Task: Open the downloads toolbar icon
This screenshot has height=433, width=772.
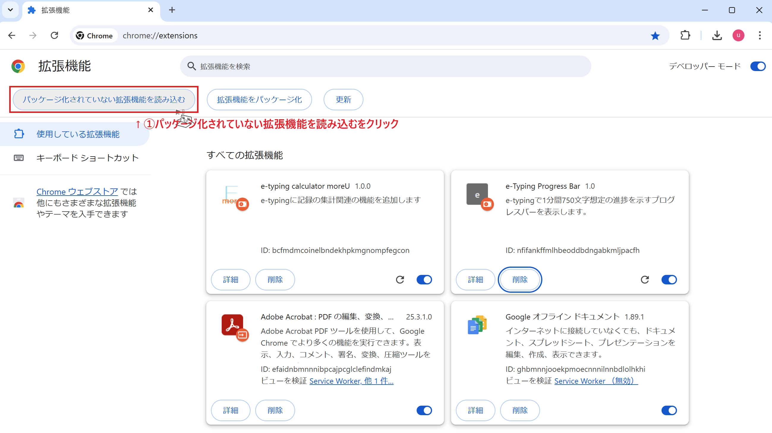Action: [717, 35]
